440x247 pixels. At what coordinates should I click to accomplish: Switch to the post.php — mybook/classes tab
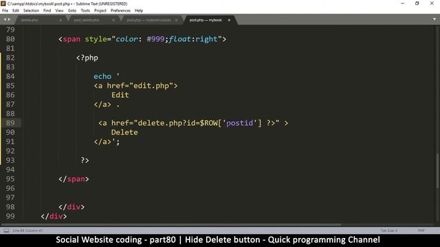click(x=148, y=20)
